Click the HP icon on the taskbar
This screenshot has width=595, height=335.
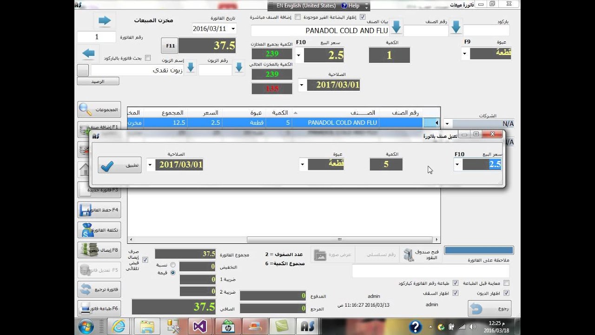pos(228,327)
